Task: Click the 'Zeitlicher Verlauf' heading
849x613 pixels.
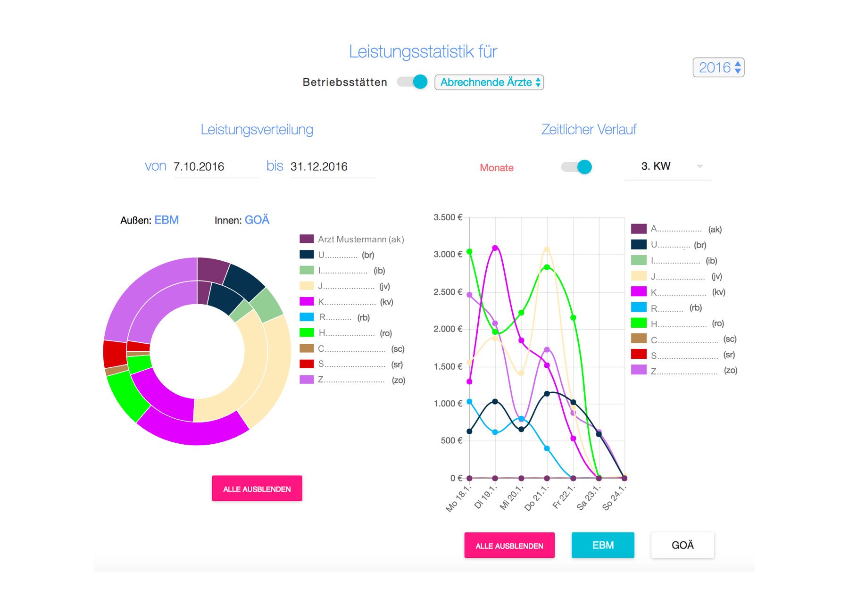Action: [x=589, y=130]
